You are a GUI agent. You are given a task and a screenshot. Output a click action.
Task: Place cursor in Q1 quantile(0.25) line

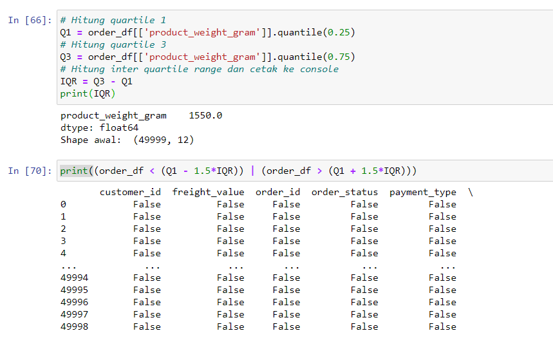coord(207,32)
